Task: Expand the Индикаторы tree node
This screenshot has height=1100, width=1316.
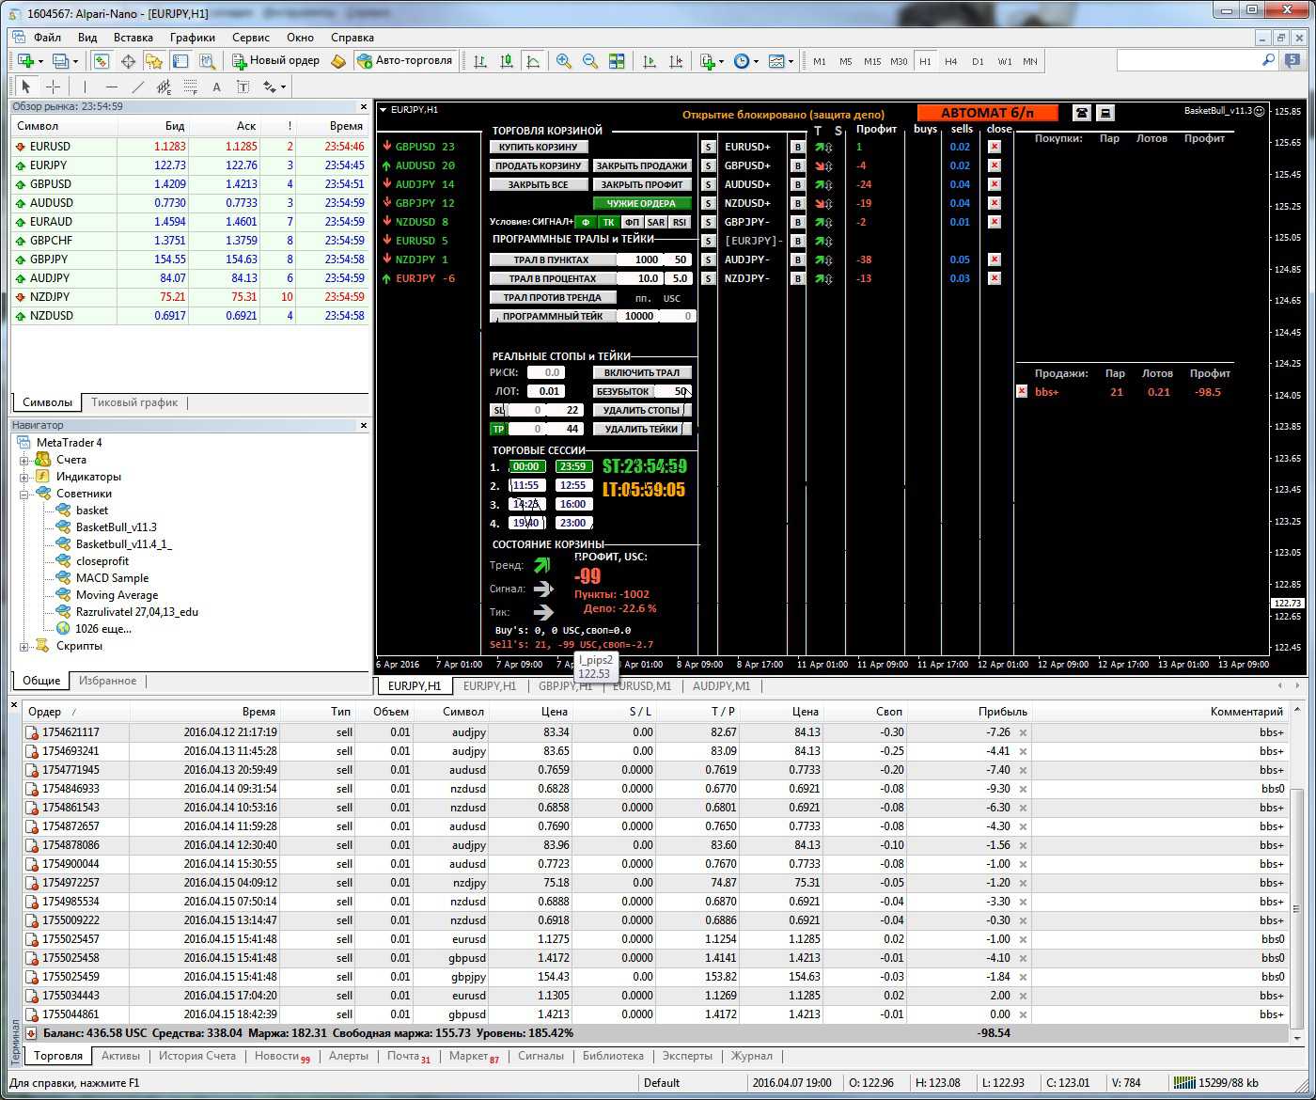Action: [x=24, y=477]
